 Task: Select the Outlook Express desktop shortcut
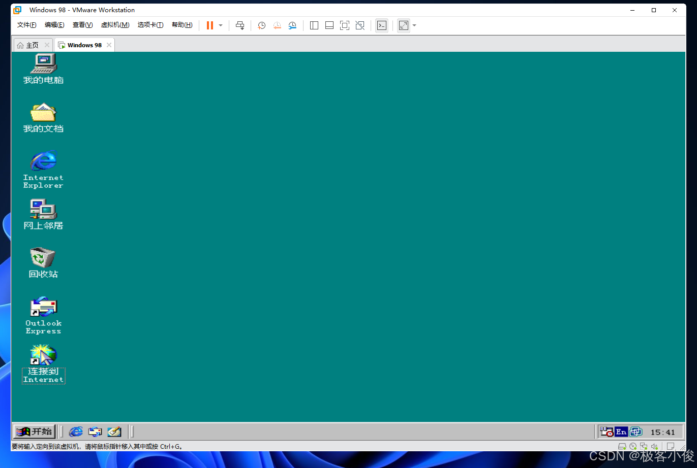(x=43, y=316)
